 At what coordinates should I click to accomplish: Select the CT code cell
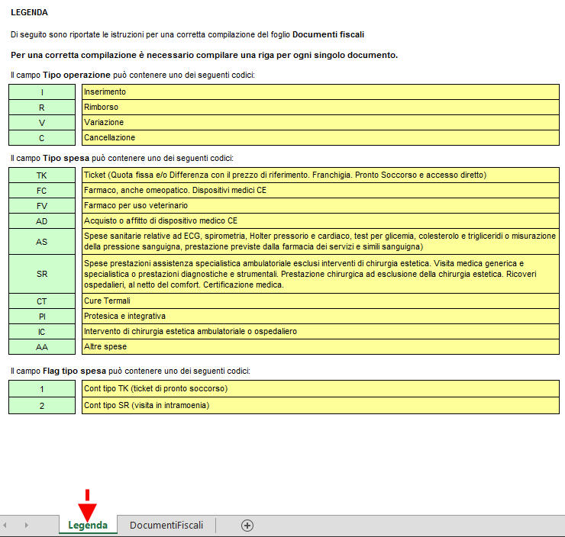pos(42,301)
